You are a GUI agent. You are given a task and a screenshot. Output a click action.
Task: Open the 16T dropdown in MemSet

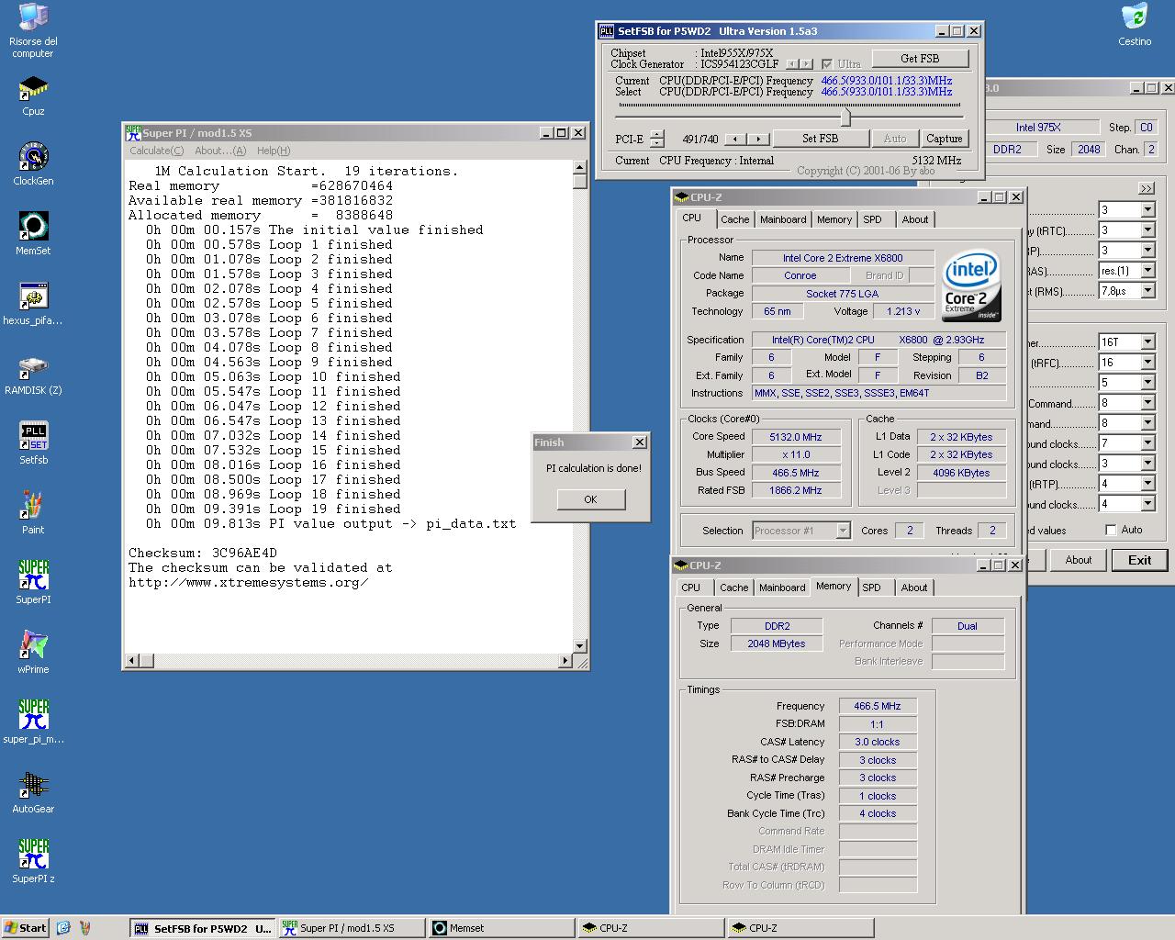point(1147,341)
